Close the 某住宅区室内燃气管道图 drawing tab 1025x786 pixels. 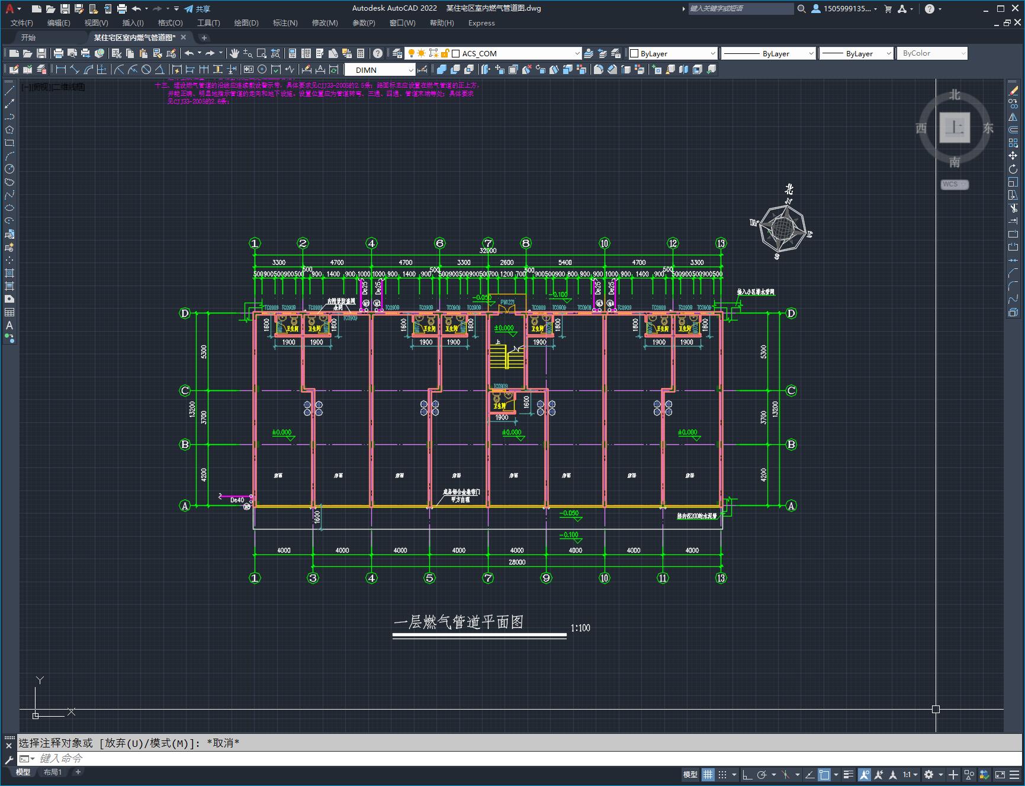pyautogui.click(x=183, y=37)
